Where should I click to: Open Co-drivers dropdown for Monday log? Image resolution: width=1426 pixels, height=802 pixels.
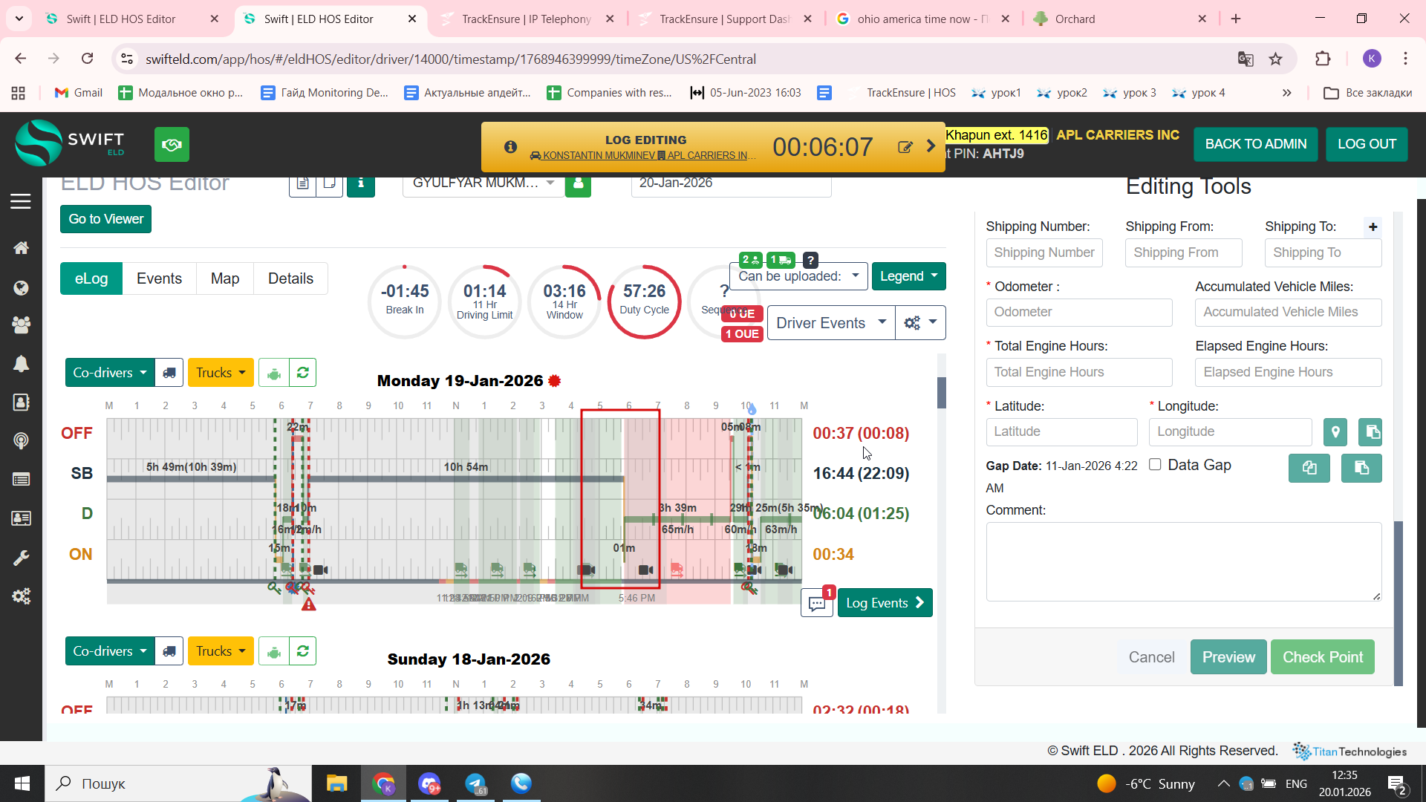pos(109,373)
